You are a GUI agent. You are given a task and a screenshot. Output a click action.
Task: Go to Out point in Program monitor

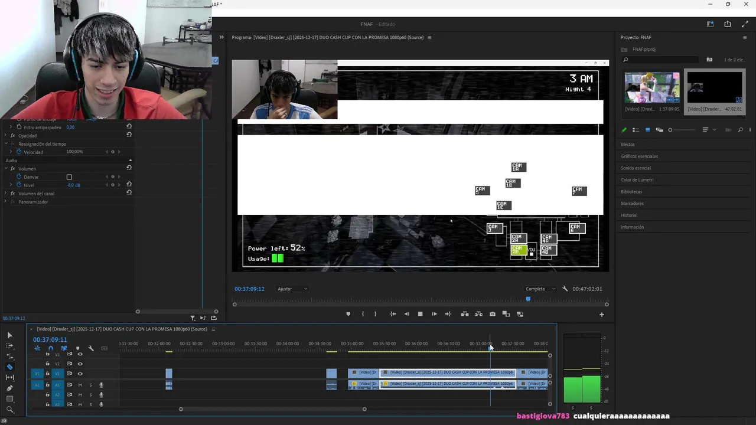[x=448, y=314]
